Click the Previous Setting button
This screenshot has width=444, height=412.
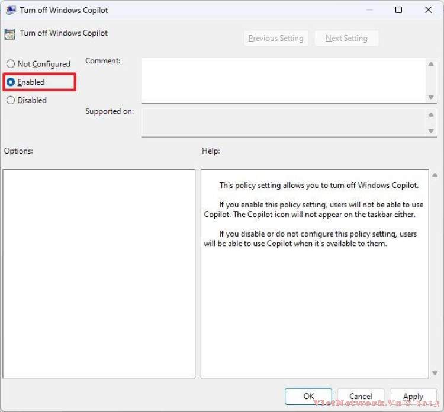[276, 38]
